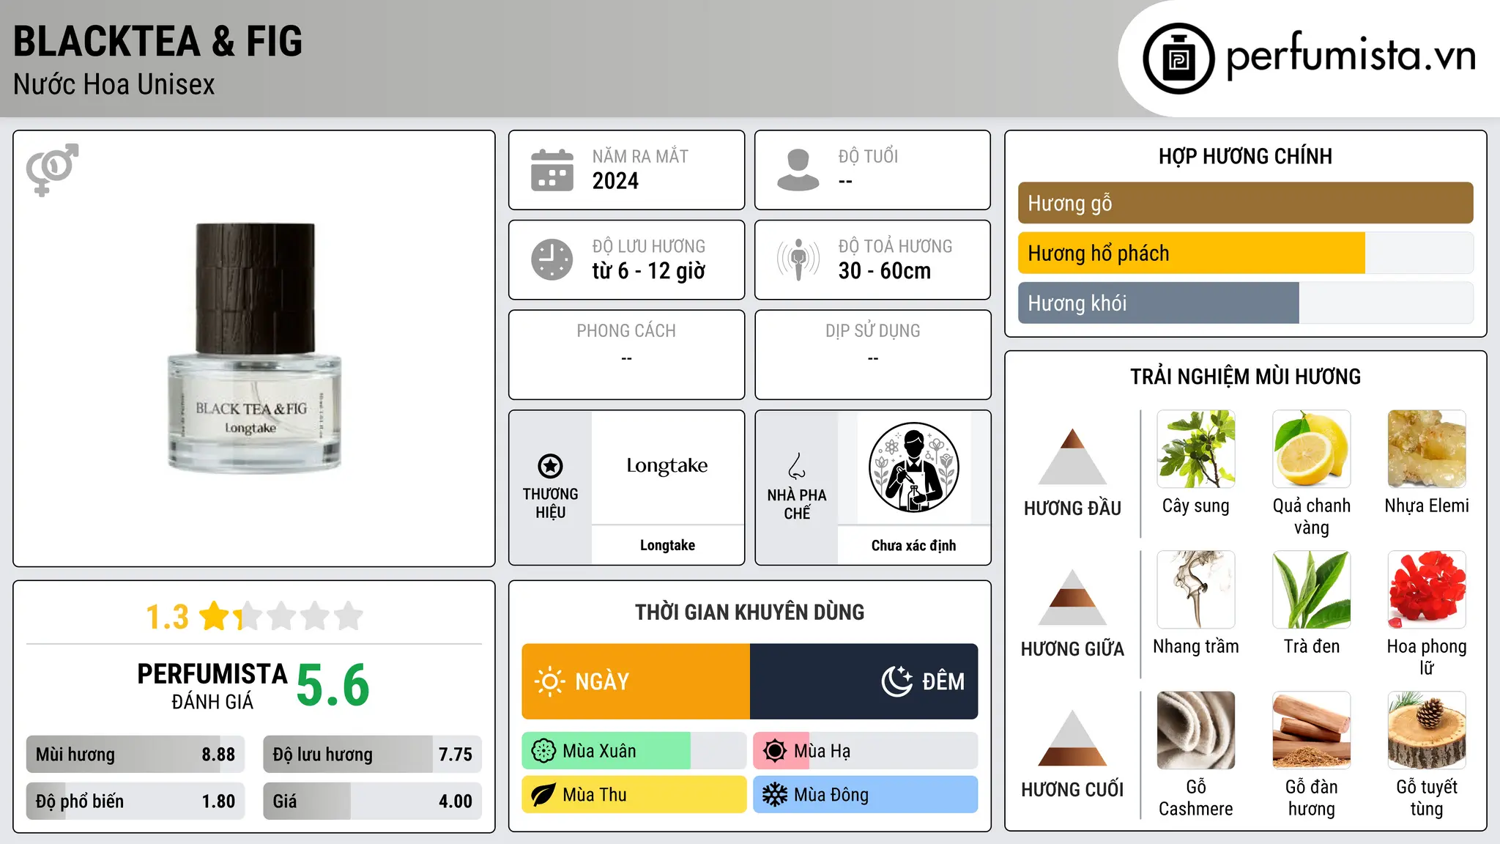Click the Trải nghiệm mùi hương heading
The image size is (1500, 844).
[x=1245, y=377]
